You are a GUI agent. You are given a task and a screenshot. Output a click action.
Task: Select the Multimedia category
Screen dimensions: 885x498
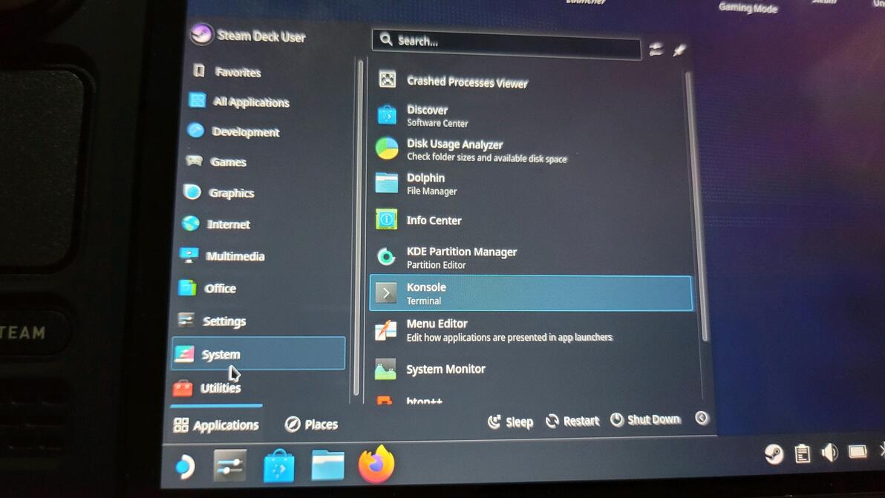pyautogui.click(x=222, y=256)
